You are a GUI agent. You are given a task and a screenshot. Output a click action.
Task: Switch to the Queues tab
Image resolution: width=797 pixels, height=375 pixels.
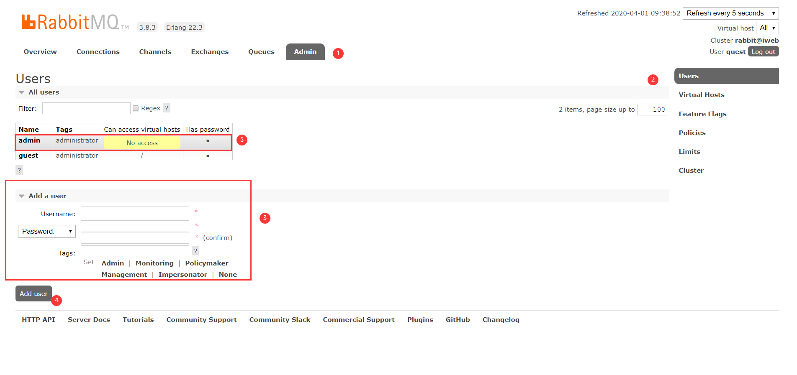point(261,52)
